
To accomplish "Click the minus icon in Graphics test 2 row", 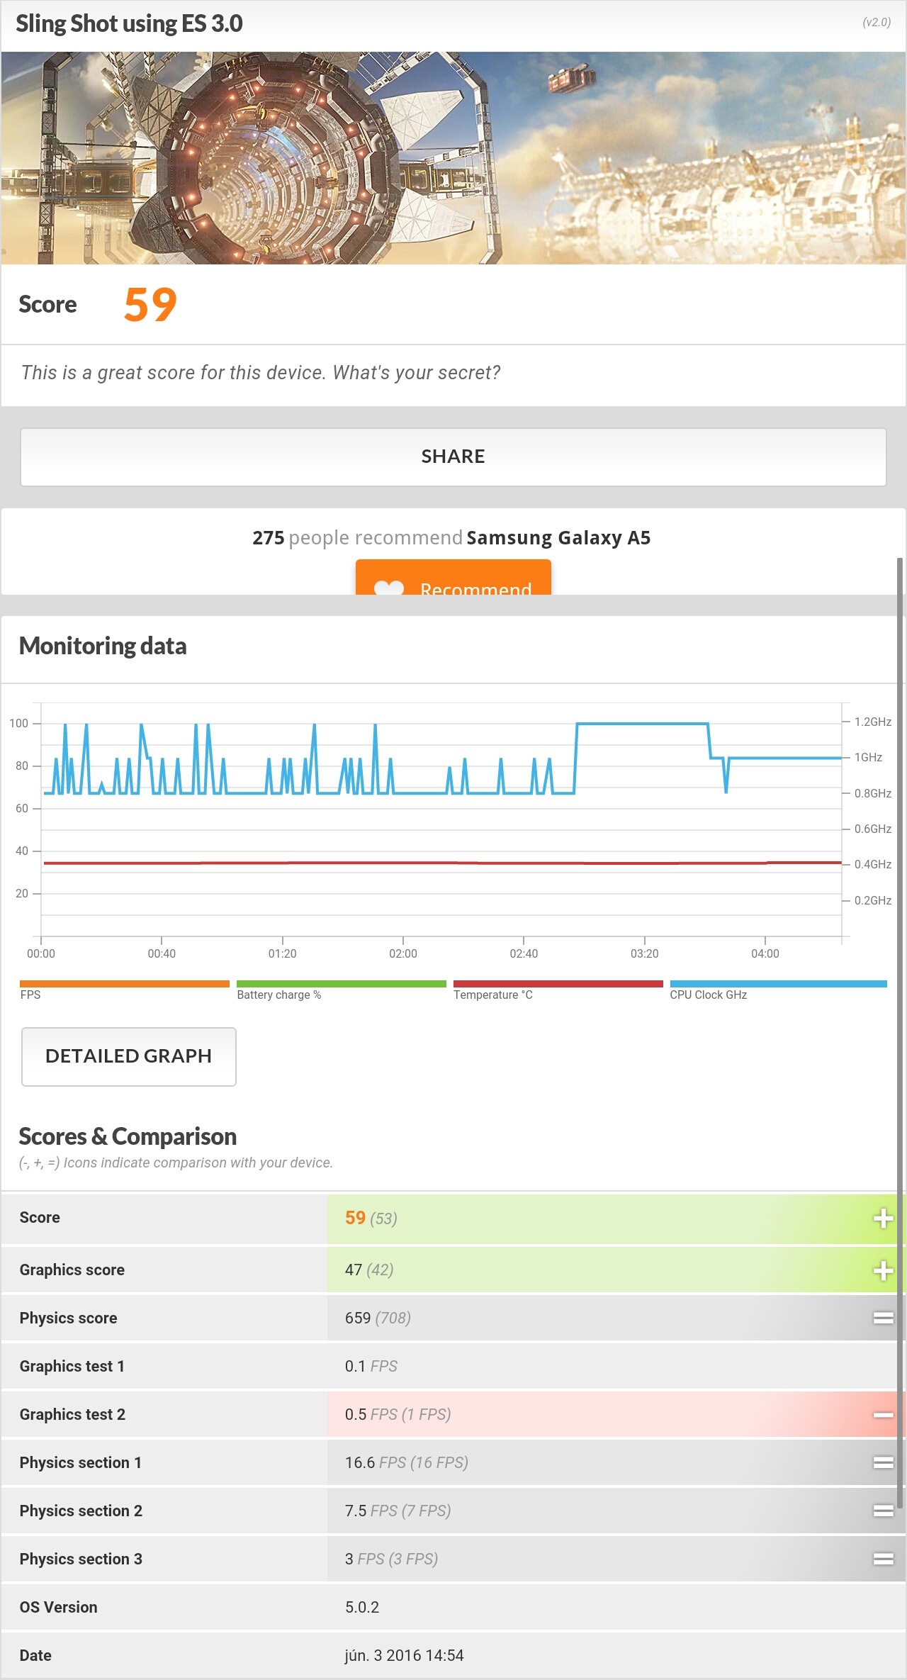I will (883, 1415).
